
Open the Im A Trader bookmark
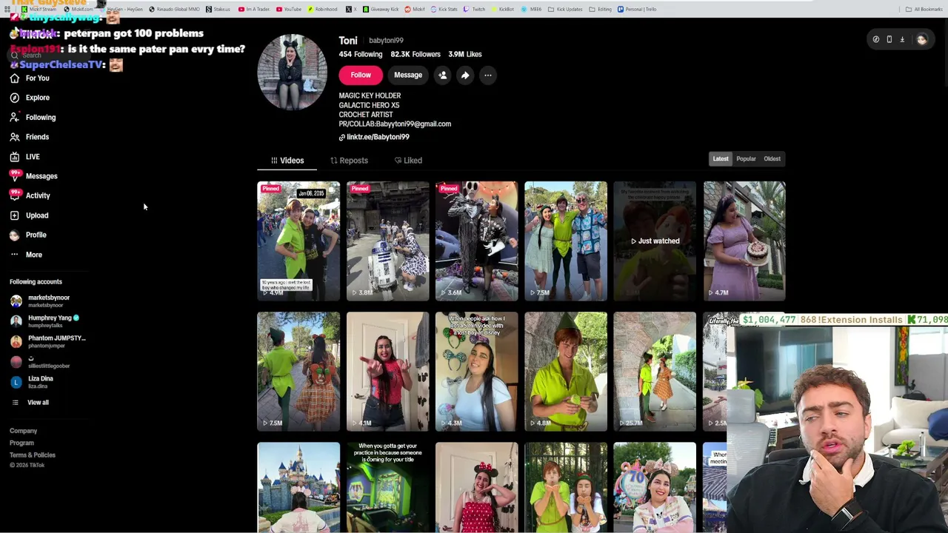click(254, 9)
